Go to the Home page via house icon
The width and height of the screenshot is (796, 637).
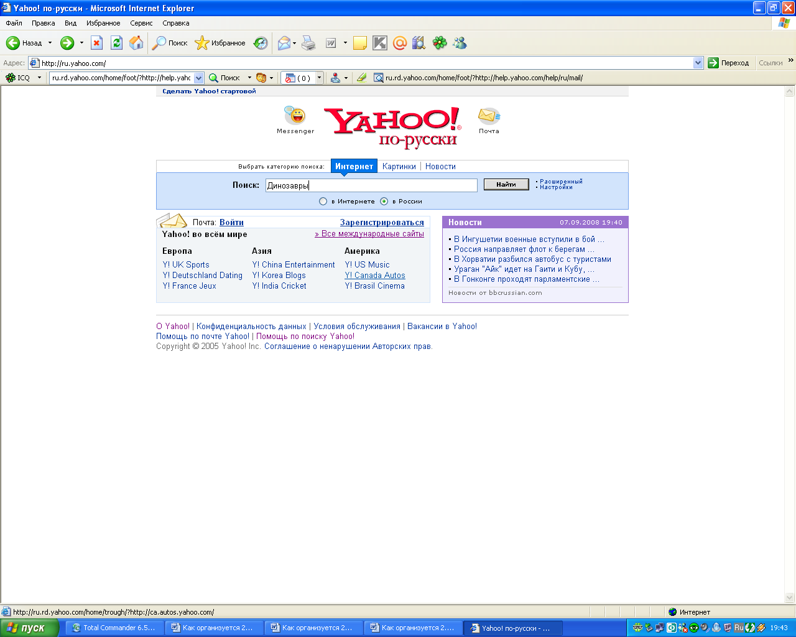tap(136, 43)
